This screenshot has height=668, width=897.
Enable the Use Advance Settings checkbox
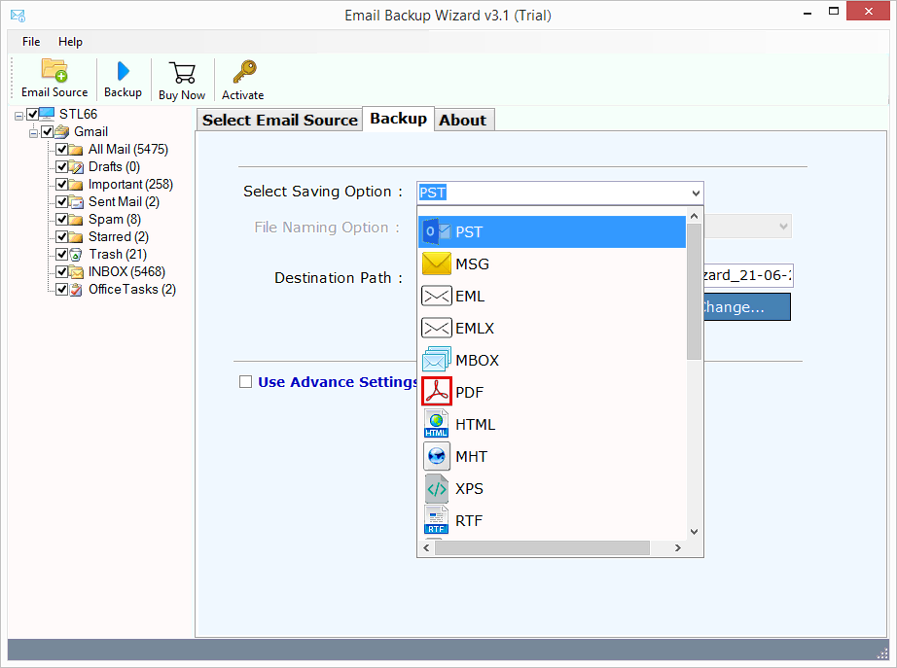pos(245,381)
